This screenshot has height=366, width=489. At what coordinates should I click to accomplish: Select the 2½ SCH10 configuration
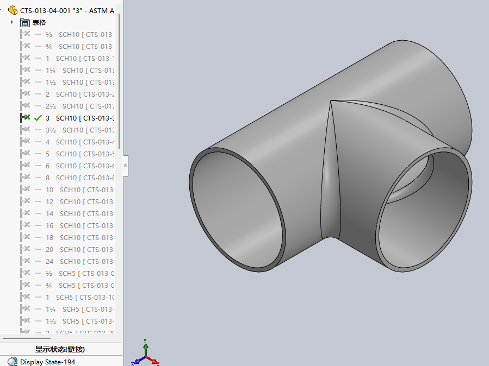click(x=80, y=106)
